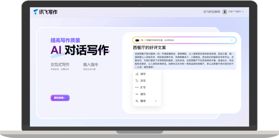The image size is (279, 138).
Task: Click the 173****3071 account number
Action: click(234, 12)
